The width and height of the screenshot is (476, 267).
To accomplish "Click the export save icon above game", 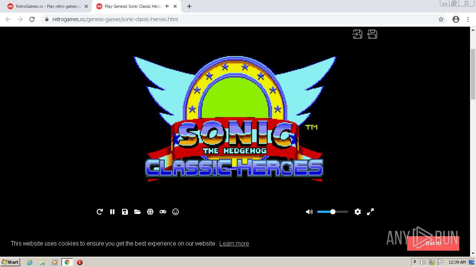I will (x=372, y=34).
